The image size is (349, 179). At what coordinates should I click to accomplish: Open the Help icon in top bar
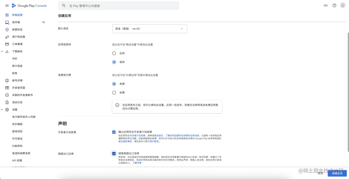click(x=334, y=5)
